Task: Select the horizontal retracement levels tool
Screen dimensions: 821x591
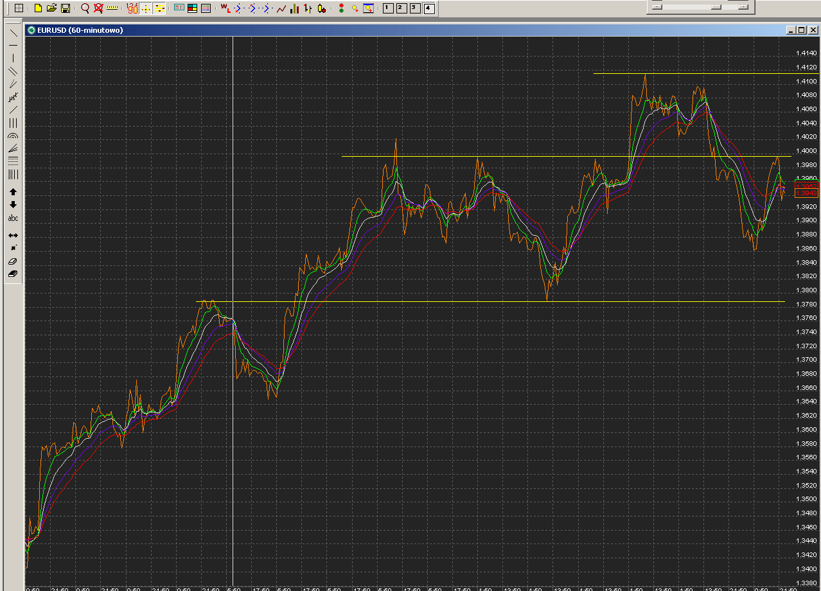Action: [x=13, y=161]
